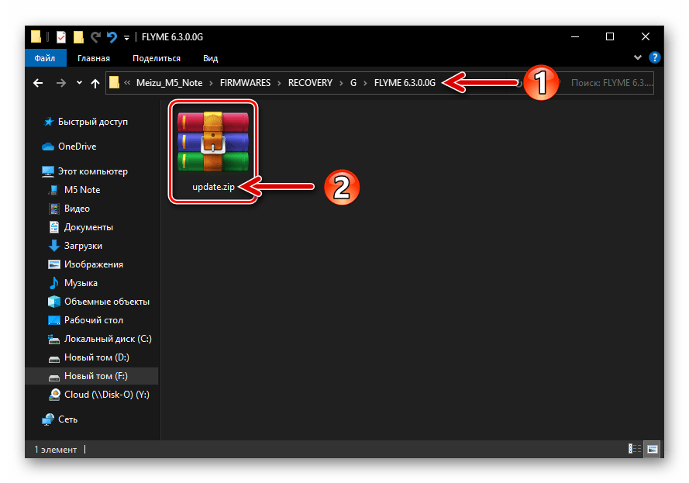Open the recent locations dropdown

[x=79, y=82]
